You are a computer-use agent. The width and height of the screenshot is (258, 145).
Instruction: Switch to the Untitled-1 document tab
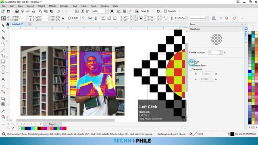(x=17, y=24)
